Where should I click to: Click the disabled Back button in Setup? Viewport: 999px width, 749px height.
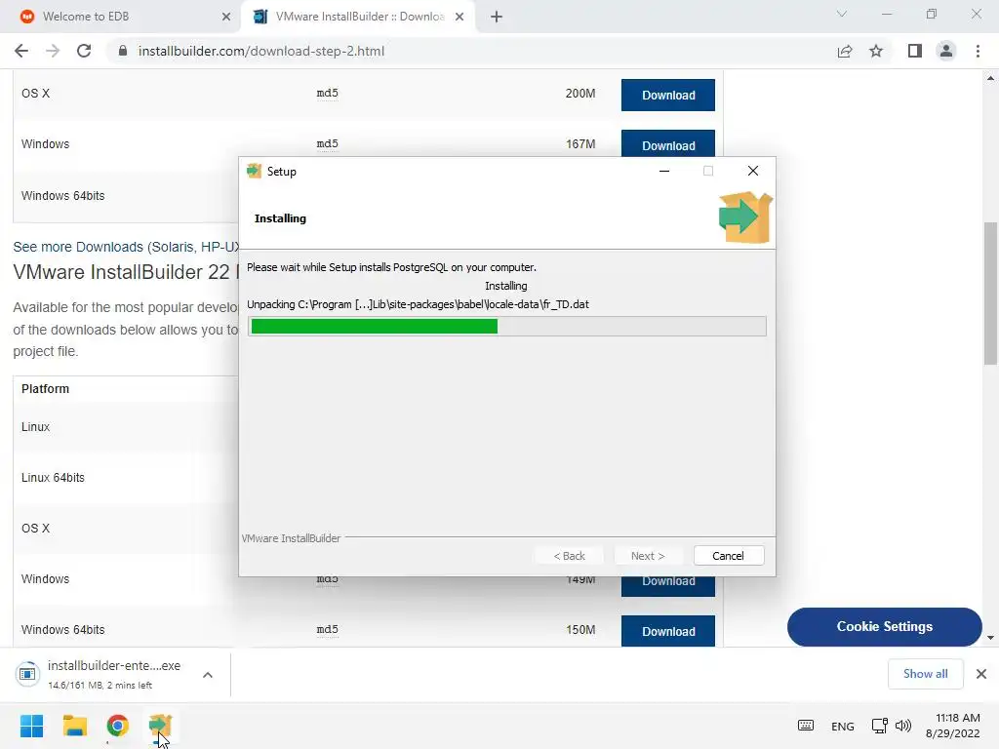[569, 555]
